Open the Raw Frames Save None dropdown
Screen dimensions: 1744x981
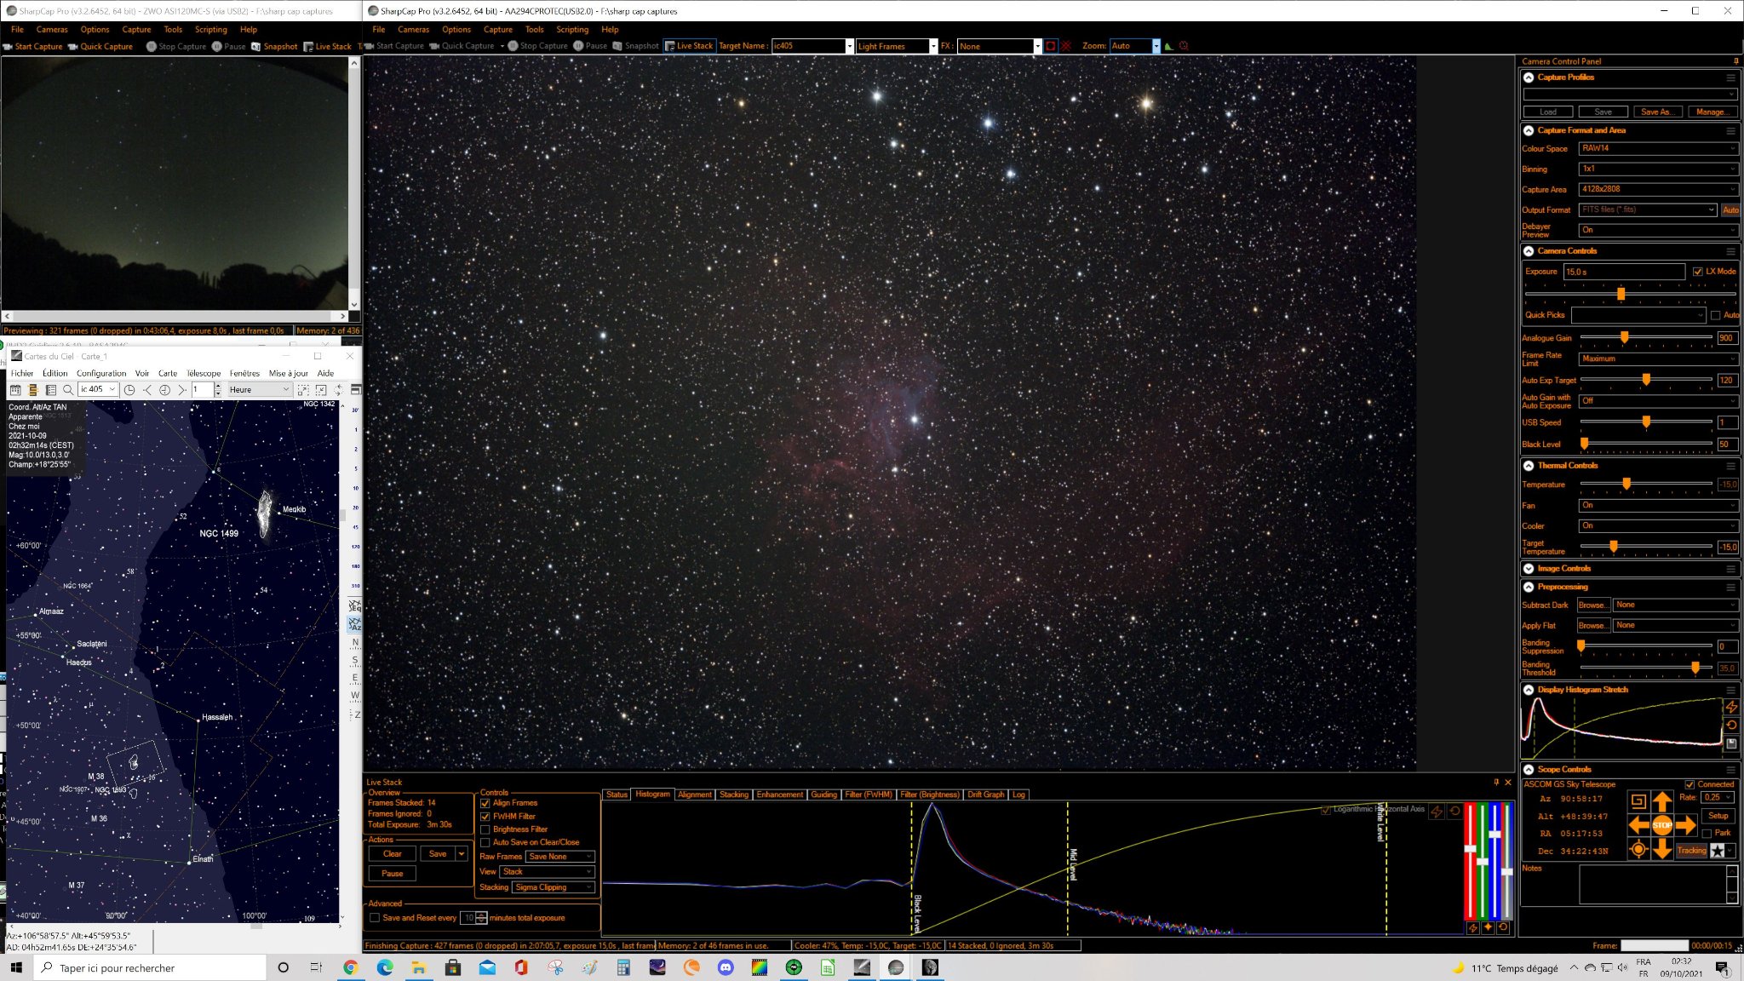coord(560,857)
